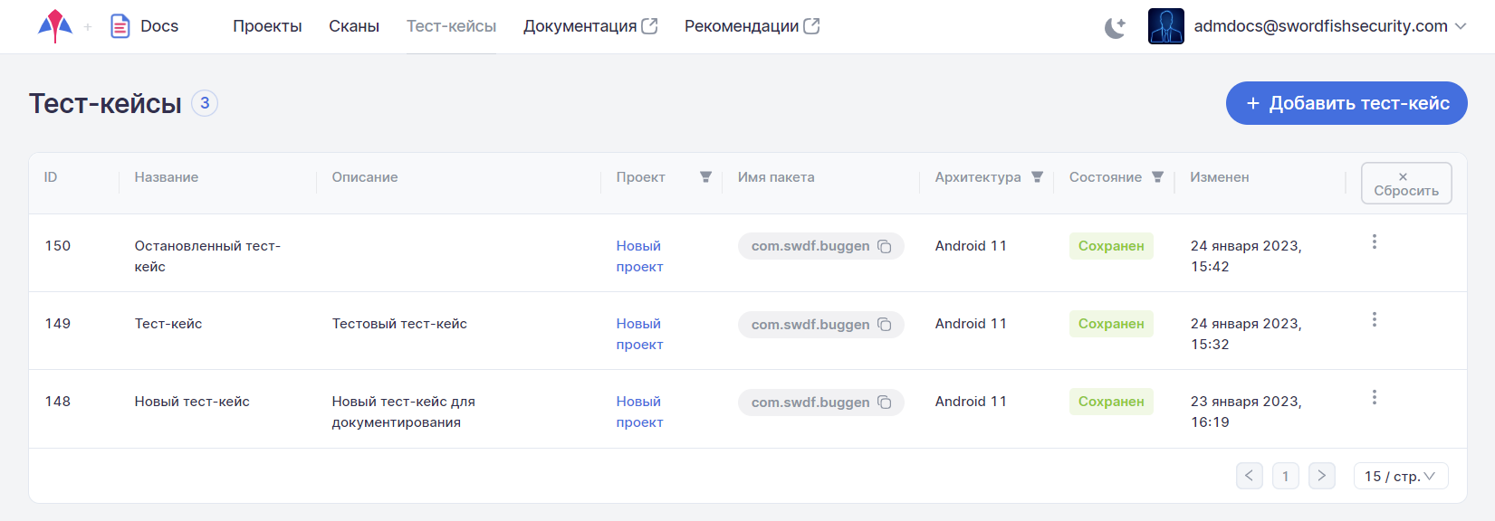The image size is (1495, 521).
Task: Copy package name for test case 150
Action: pyautogui.click(x=885, y=247)
